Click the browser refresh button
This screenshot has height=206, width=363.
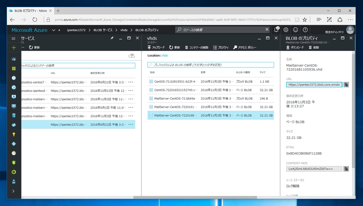click(35, 20)
